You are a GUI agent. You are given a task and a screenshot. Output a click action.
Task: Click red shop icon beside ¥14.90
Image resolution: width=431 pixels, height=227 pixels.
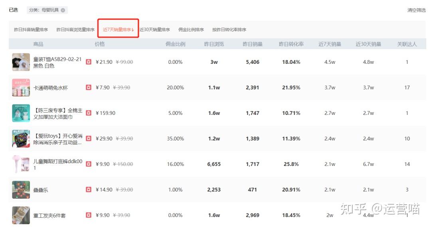[89, 189]
